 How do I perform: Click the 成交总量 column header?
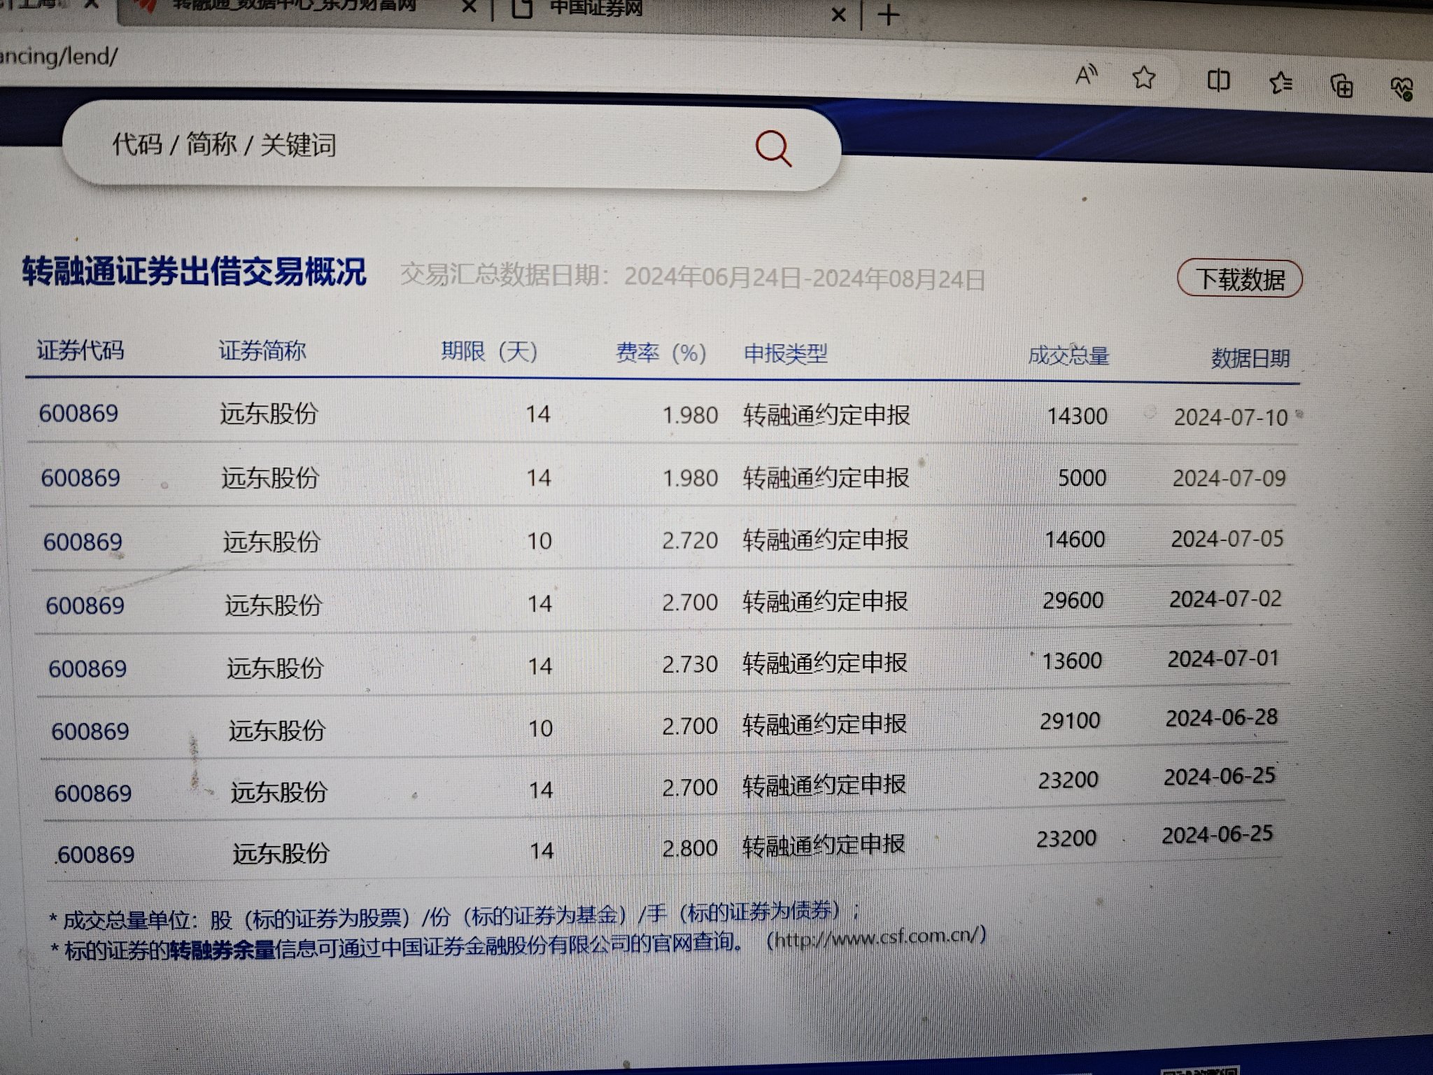coord(1068,356)
